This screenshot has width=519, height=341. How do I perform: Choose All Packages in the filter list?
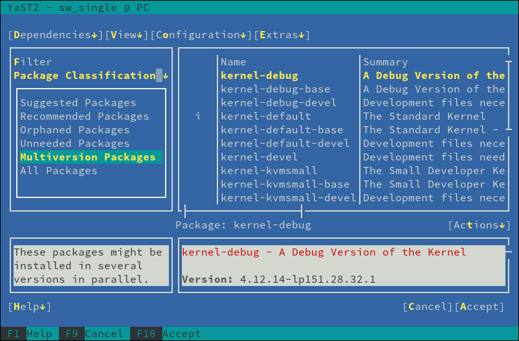58,171
